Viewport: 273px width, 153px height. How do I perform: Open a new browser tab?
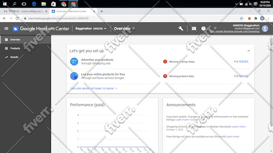point(102,11)
